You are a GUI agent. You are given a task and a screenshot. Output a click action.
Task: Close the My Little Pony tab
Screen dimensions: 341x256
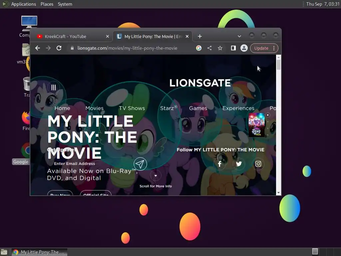tap(187, 36)
